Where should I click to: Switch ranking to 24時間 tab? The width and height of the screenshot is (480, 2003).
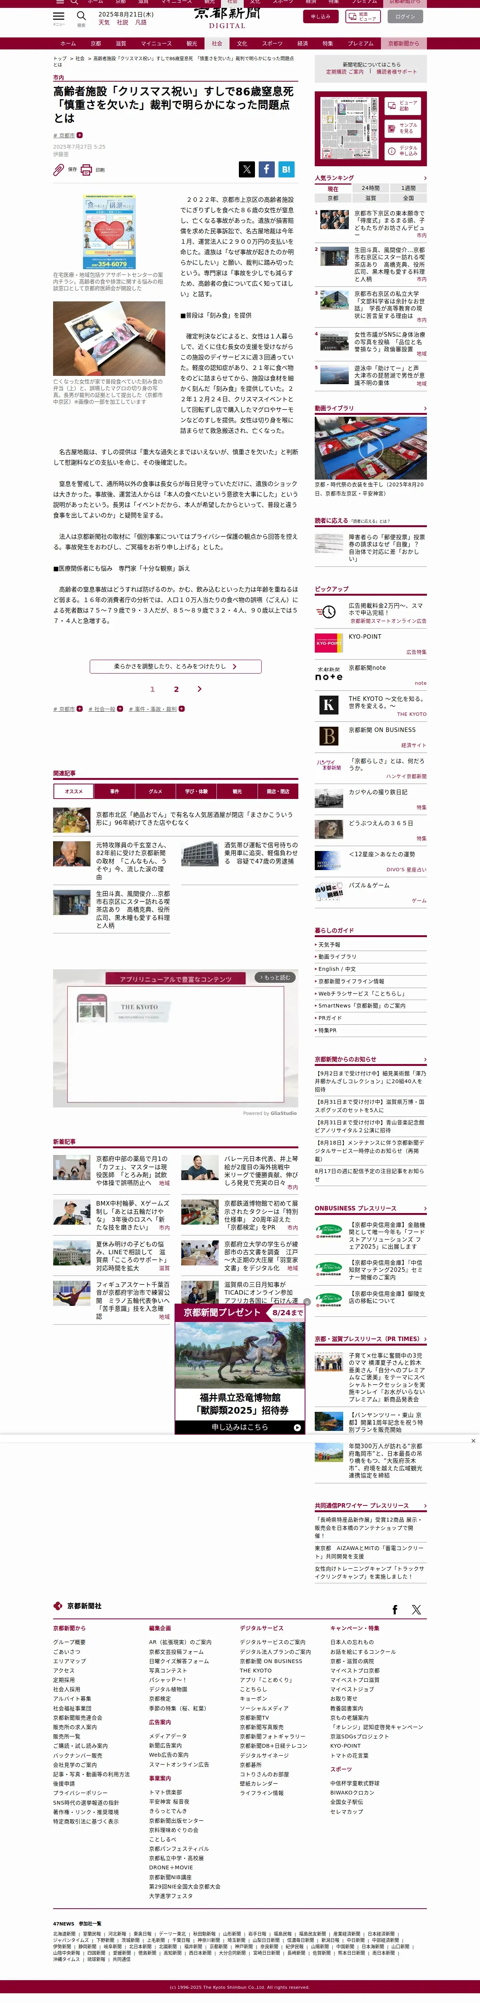tap(370, 188)
